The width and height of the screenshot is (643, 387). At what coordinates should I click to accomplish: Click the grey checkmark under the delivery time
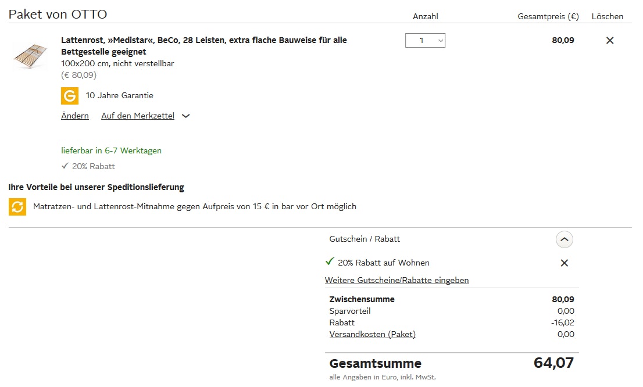tap(65, 166)
